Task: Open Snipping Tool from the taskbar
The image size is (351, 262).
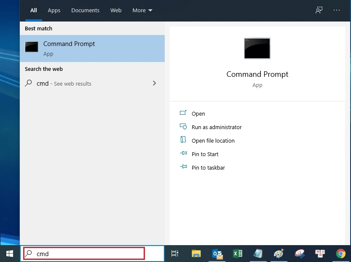Action: coord(300,254)
